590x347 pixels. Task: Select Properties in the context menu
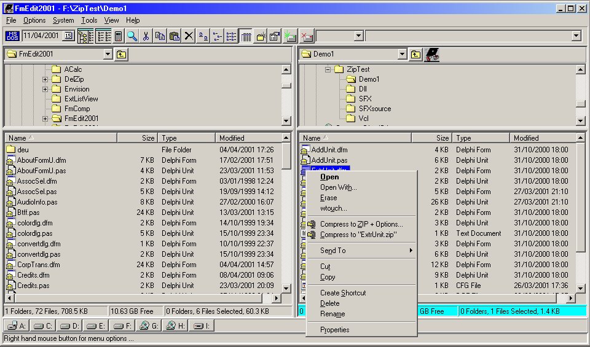tap(361, 330)
